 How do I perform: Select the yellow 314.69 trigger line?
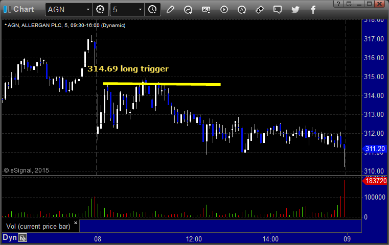[162, 84]
